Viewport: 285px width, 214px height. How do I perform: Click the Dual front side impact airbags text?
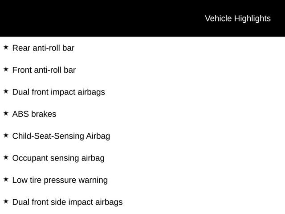tap(67, 202)
